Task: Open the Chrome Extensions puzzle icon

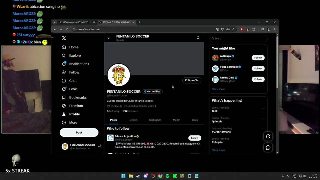Action: coord(254,29)
